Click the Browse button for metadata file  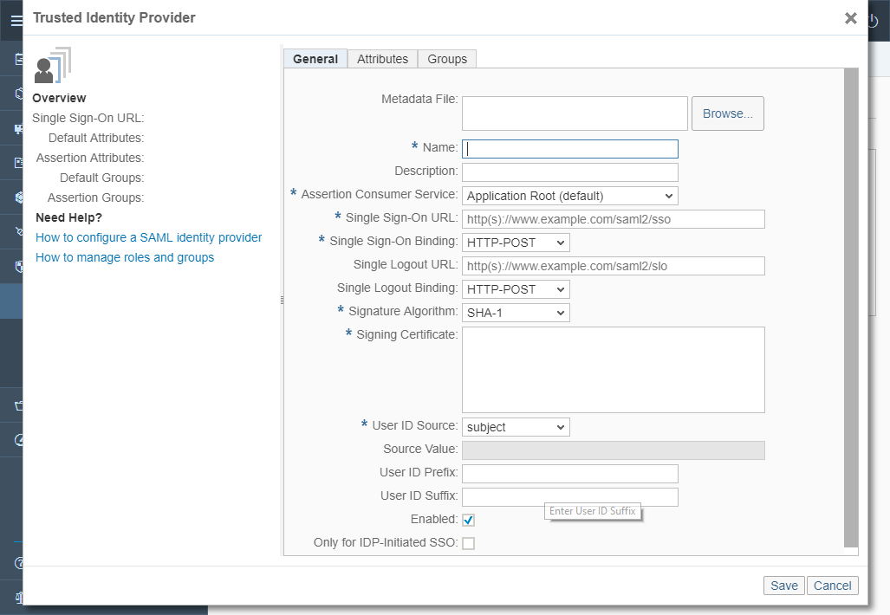coord(728,113)
